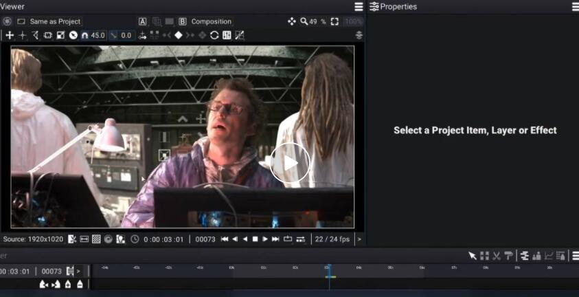Expand the arrow right of the fps readout
579x297 pixels.
359,239
